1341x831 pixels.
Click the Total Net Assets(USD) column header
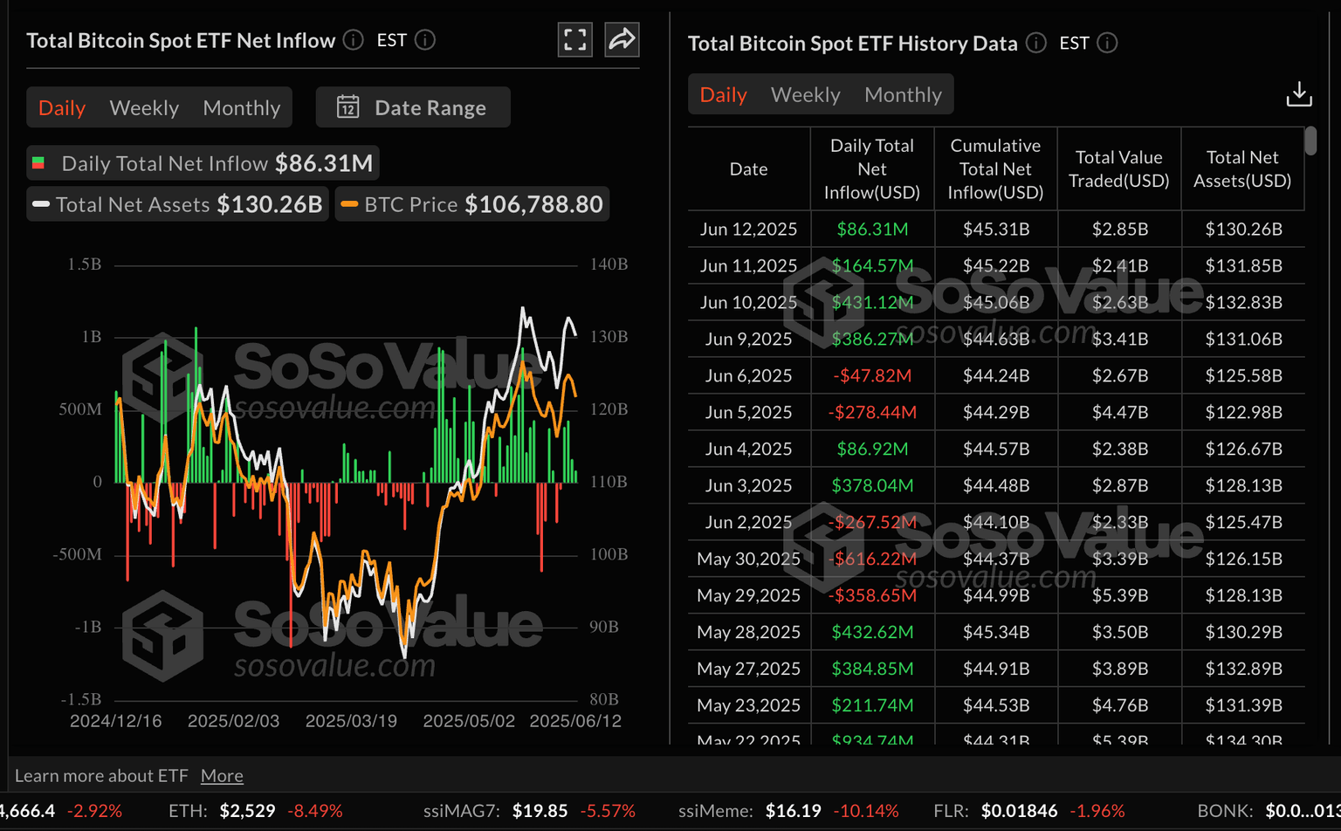(x=1242, y=169)
